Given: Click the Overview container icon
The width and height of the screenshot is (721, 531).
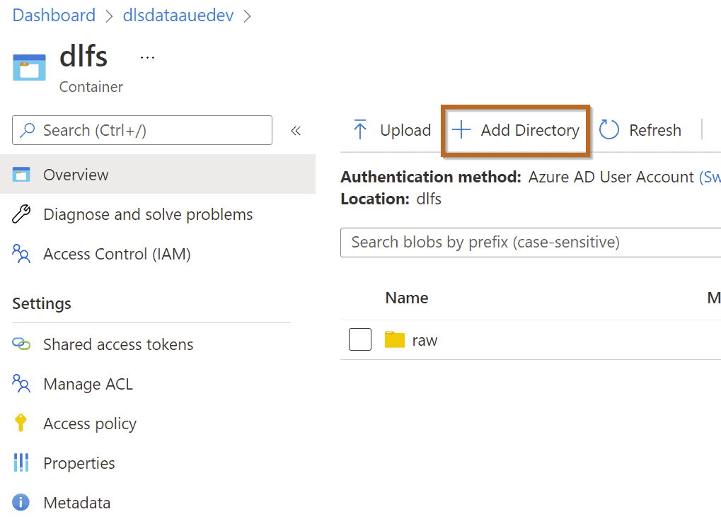Looking at the screenshot, I should [21, 175].
